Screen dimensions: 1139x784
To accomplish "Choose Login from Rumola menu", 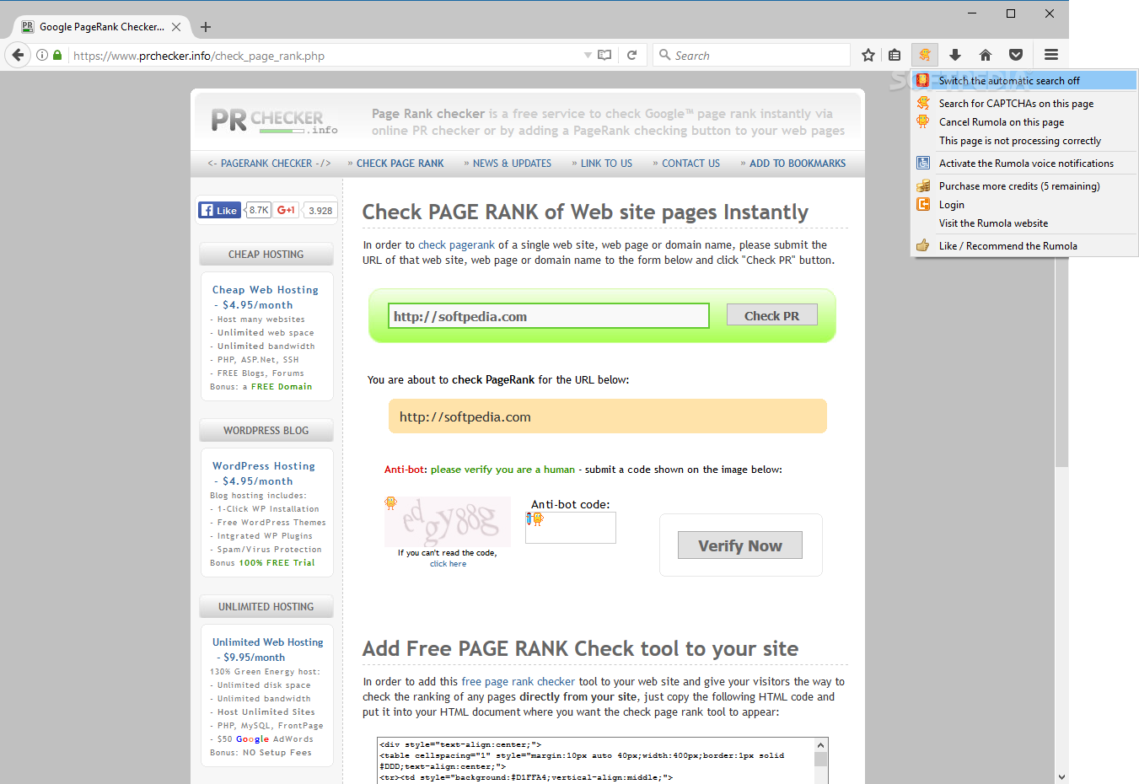I will (x=1025, y=204).
